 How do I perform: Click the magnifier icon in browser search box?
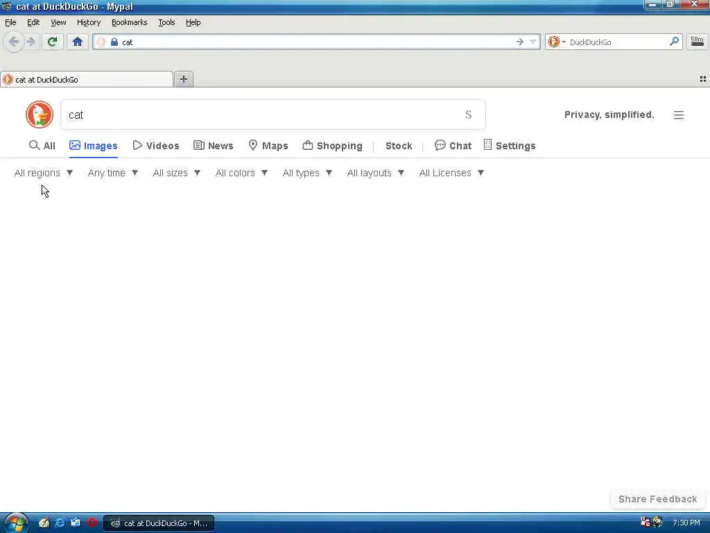(x=674, y=42)
